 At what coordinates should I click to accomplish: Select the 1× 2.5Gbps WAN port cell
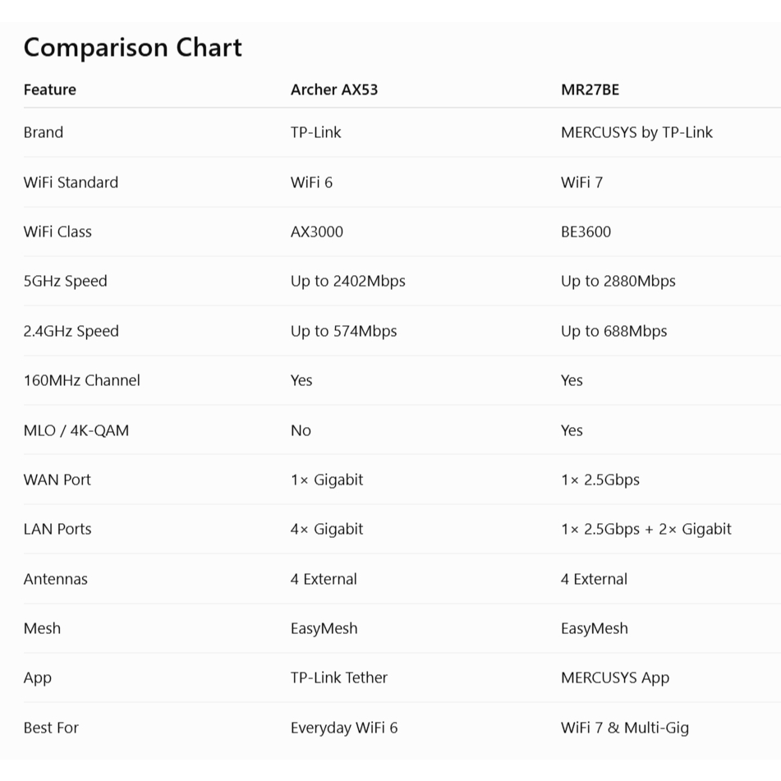click(600, 480)
